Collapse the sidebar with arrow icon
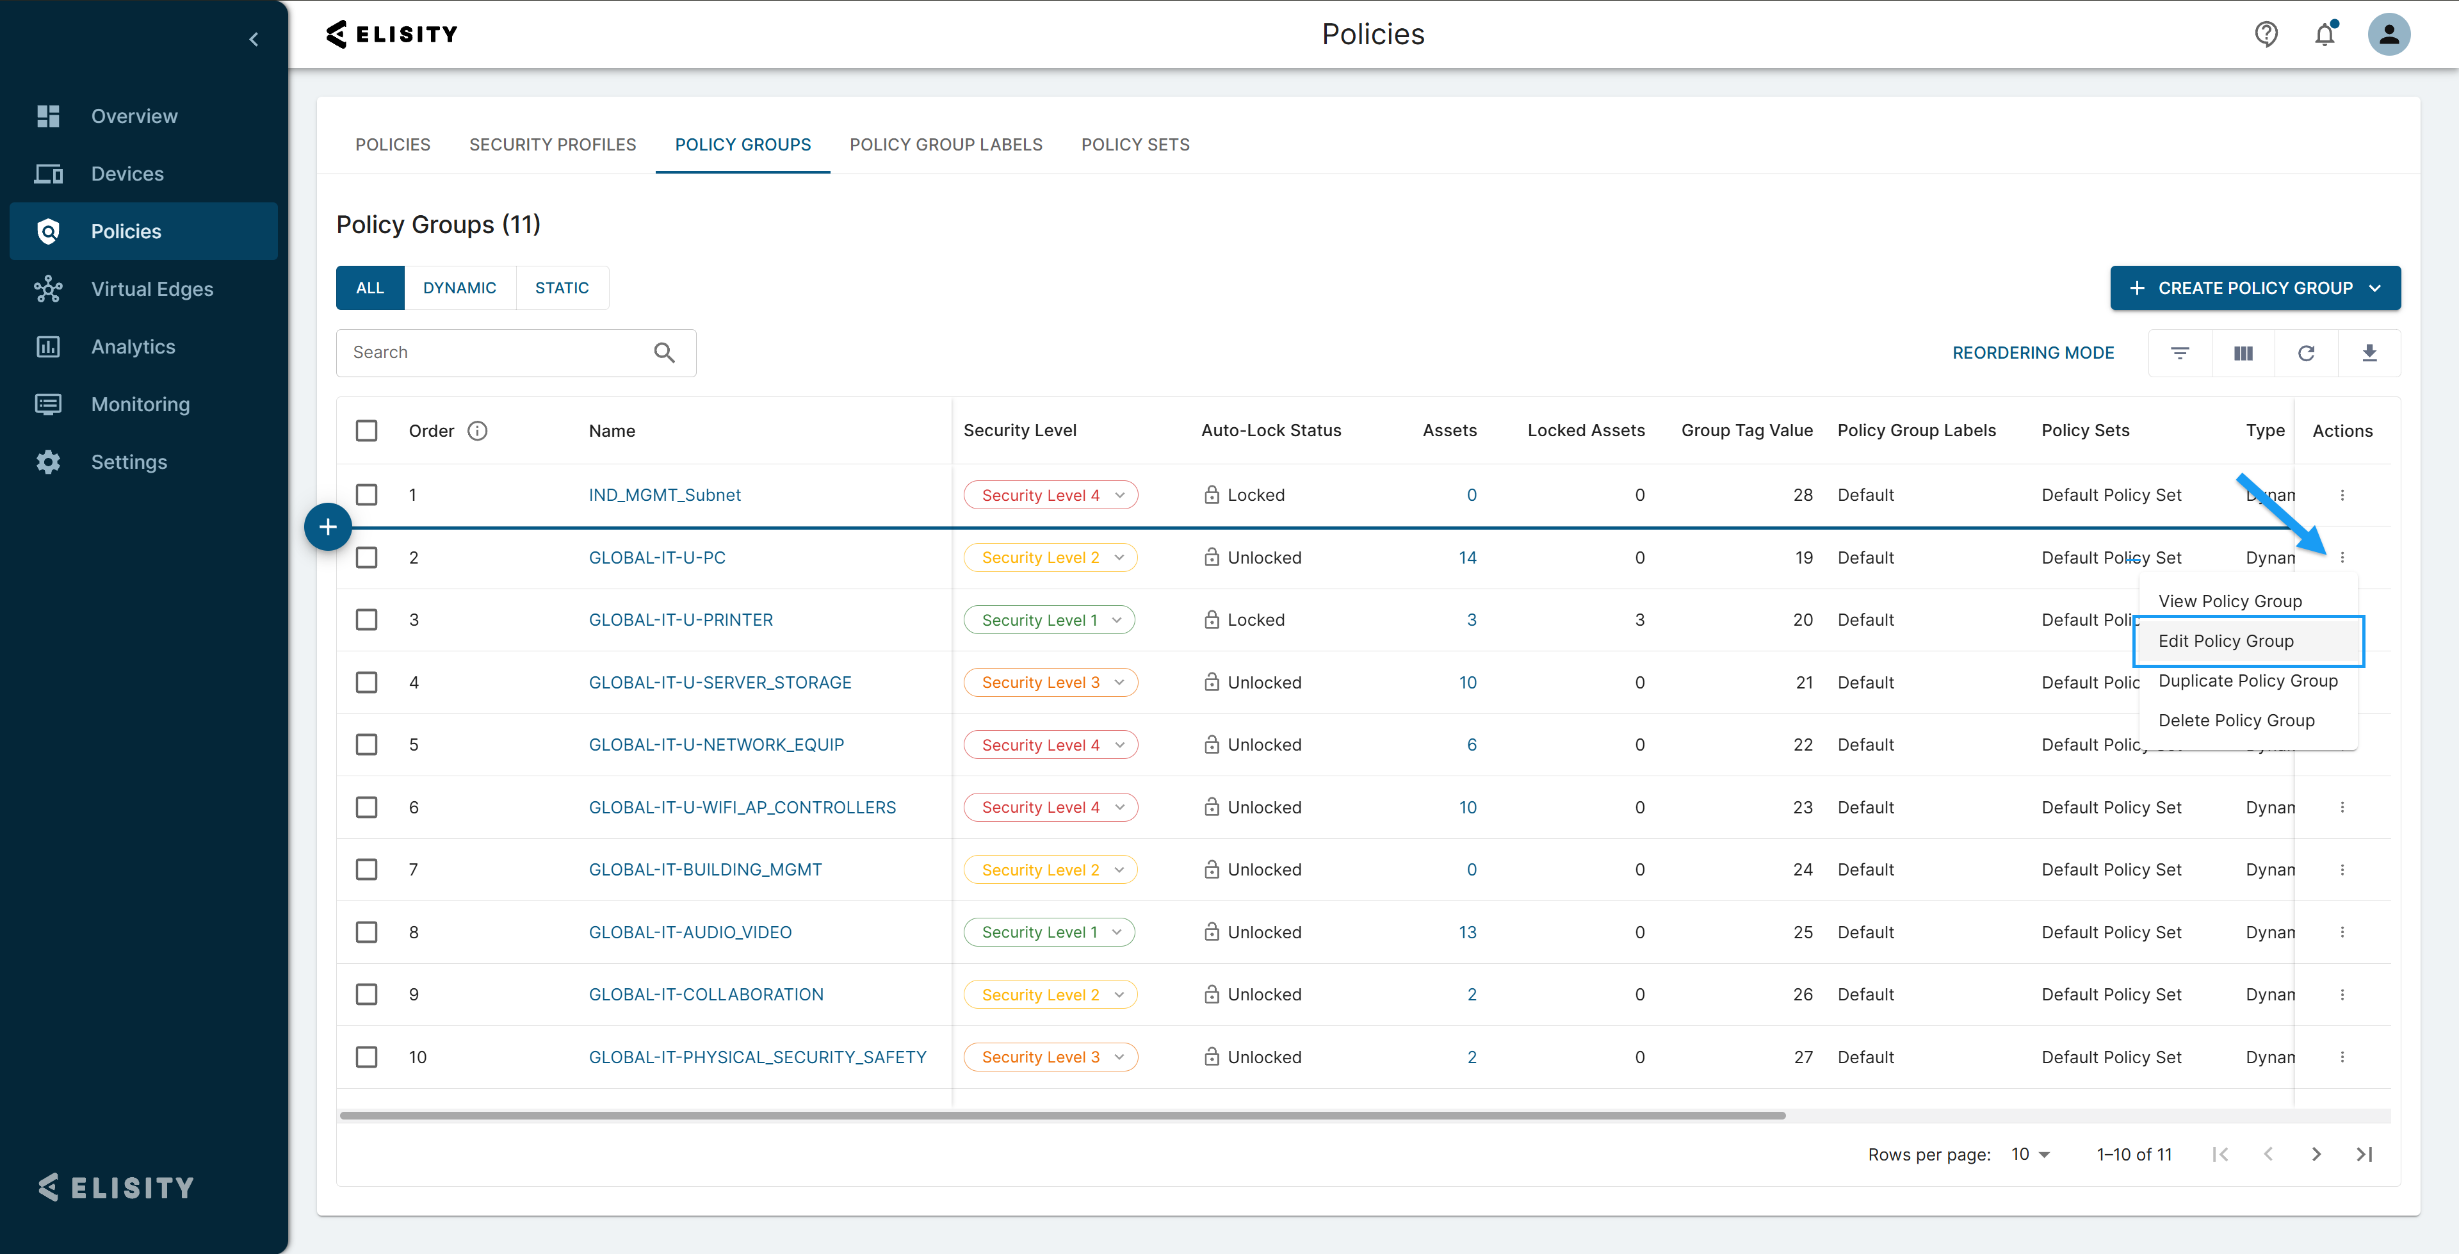This screenshot has width=2459, height=1254. click(x=253, y=39)
